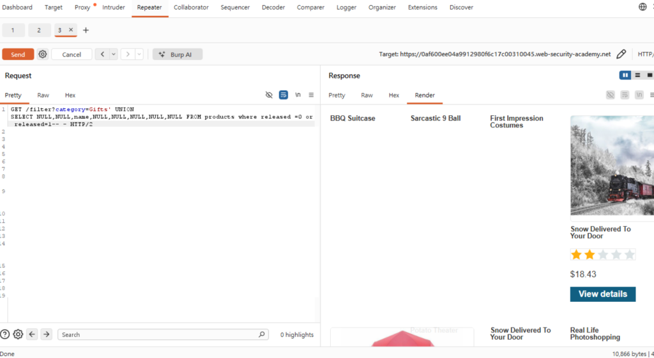Open the Dashboard tab

17,7
